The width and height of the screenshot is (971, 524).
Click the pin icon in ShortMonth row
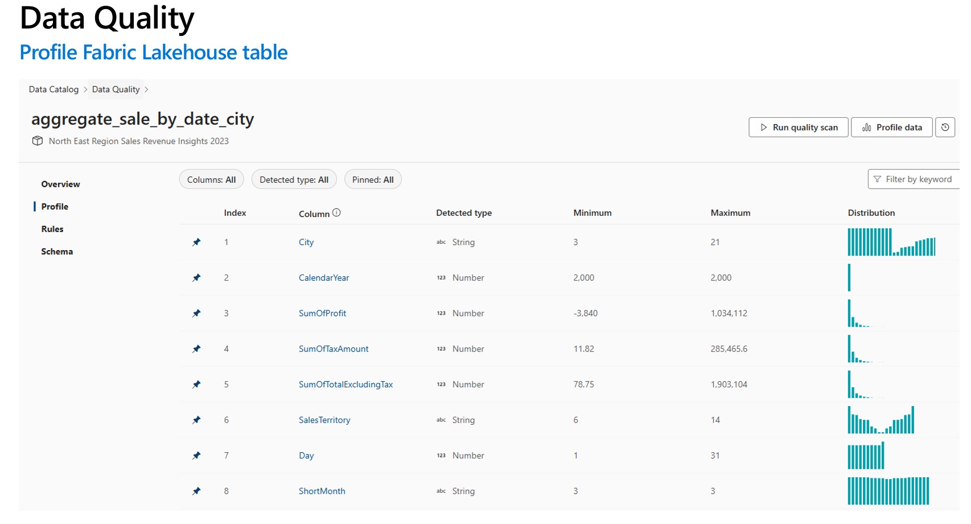(196, 491)
